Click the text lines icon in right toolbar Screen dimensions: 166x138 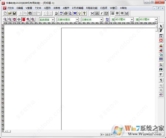coord(161,75)
